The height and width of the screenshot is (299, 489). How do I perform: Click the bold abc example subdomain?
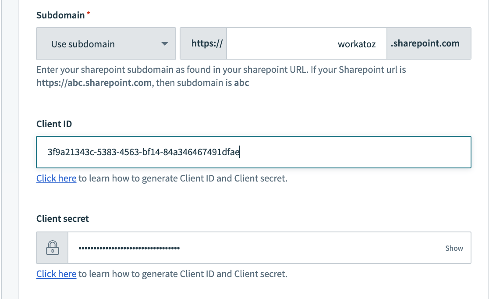241,82
